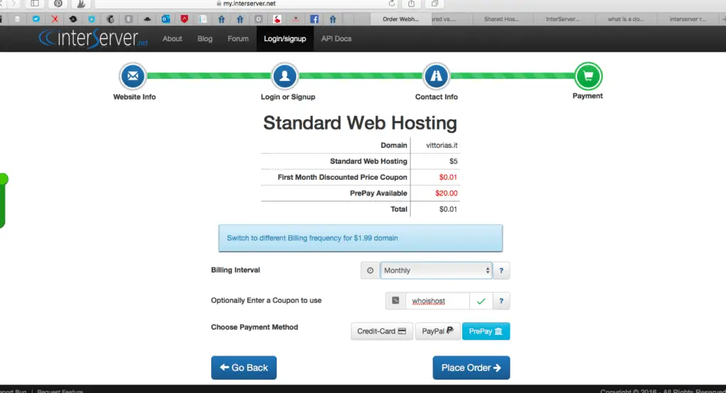Viewport: 726px width, 393px height.
Task: Open the About menu item
Action: pos(172,39)
